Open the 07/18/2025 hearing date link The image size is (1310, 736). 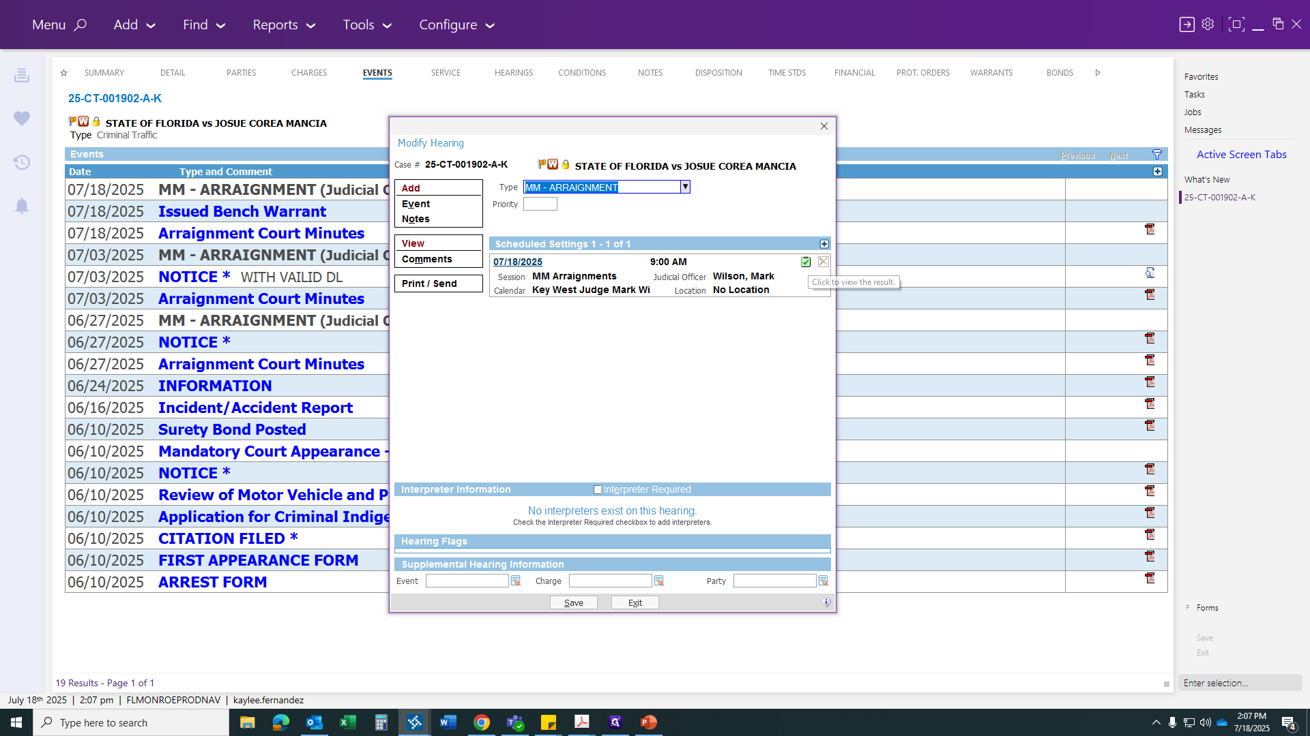[518, 262]
